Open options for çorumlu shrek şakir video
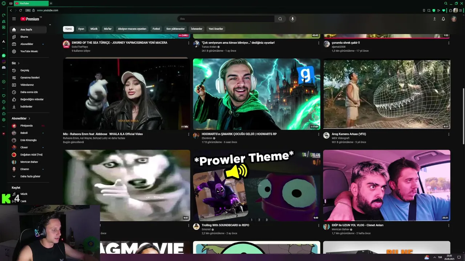Viewport: 465px width, 261px height. (449, 43)
